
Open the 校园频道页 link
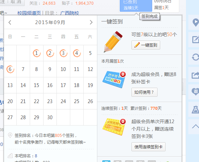[29, 13]
